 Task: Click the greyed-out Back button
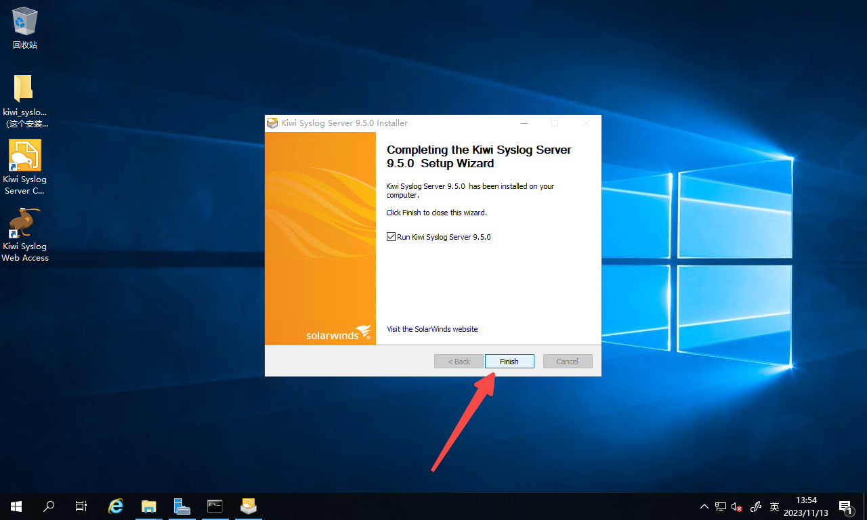[x=459, y=362]
